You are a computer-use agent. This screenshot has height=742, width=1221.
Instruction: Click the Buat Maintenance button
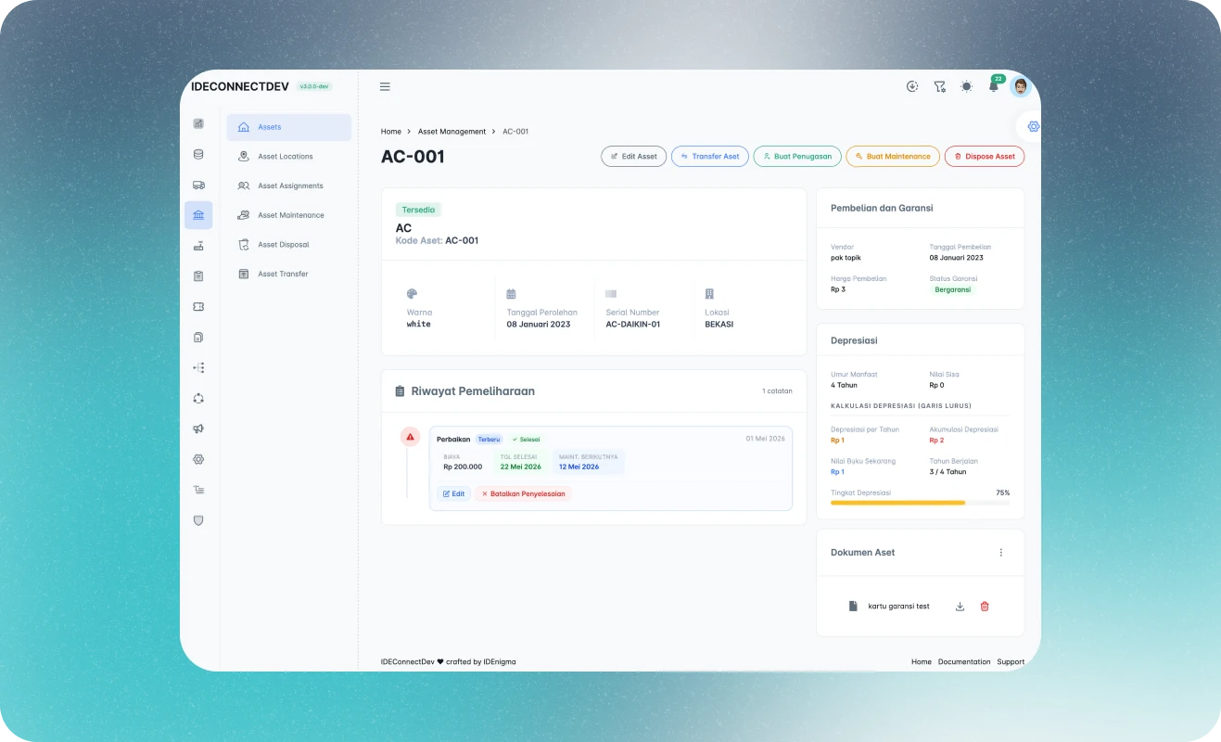(892, 157)
